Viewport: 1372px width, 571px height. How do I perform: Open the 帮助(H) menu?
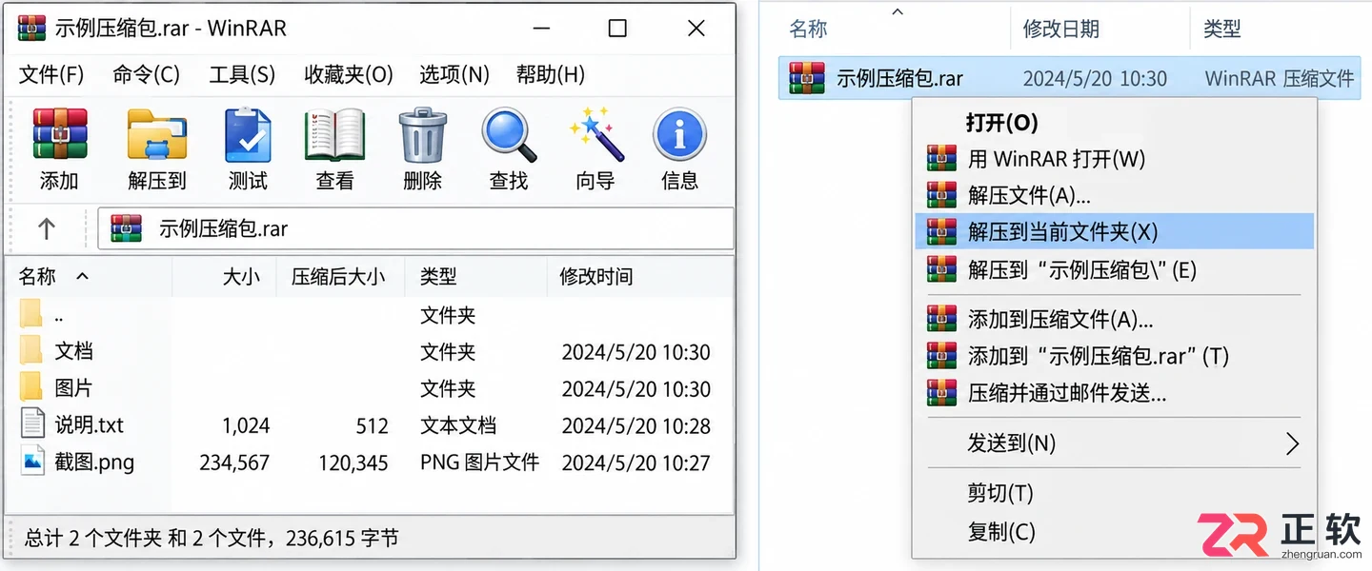pos(551,74)
